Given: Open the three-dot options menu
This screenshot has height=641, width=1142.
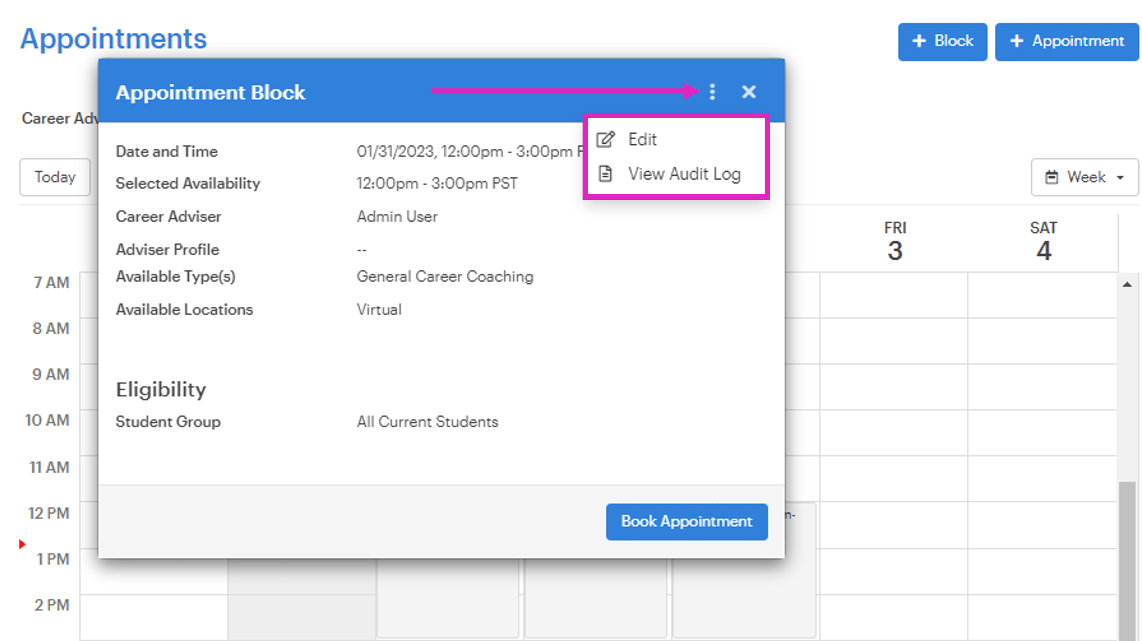Looking at the screenshot, I should point(713,92).
